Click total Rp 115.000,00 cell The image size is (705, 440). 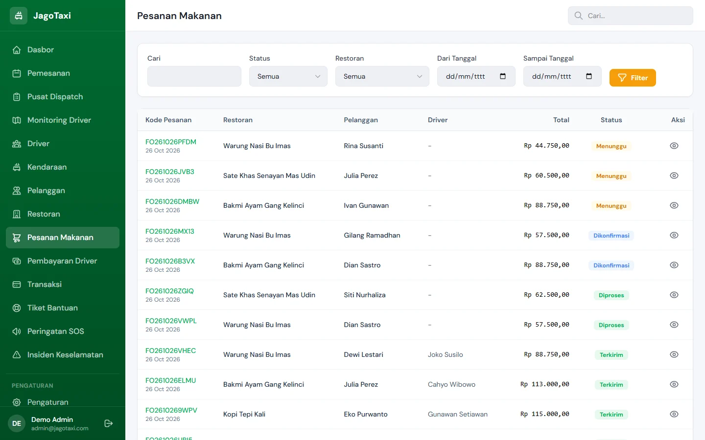tap(545, 414)
